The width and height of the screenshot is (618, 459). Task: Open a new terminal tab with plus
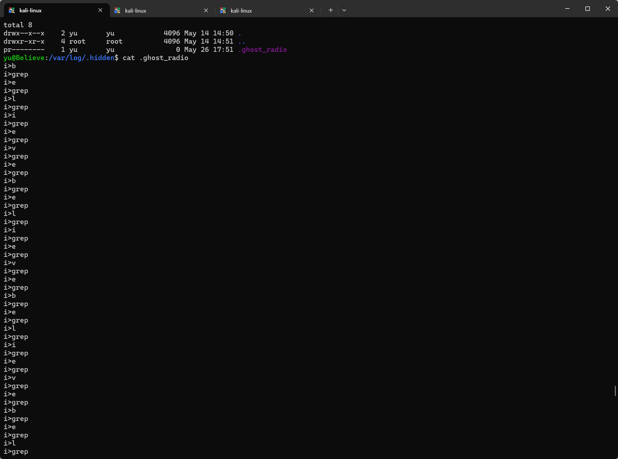coord(331,10)
